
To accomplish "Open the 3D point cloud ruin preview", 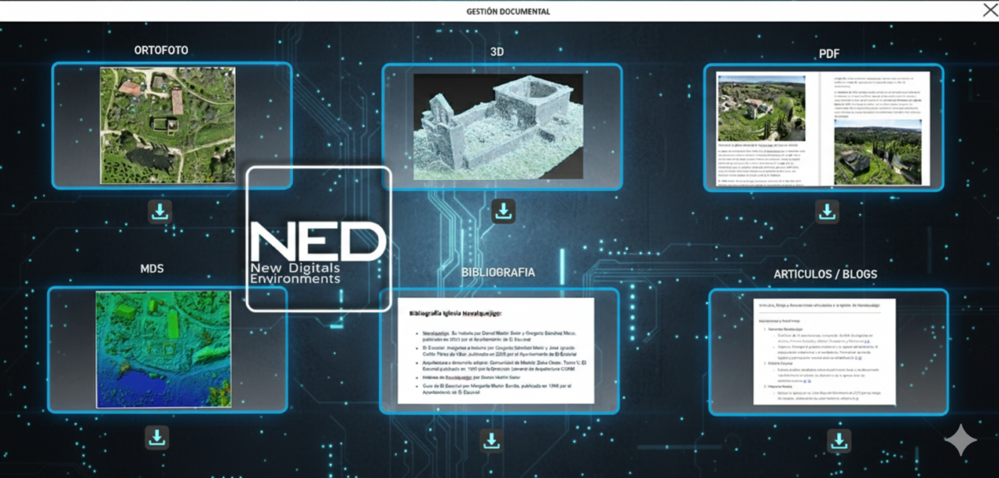I will point(498,126).
